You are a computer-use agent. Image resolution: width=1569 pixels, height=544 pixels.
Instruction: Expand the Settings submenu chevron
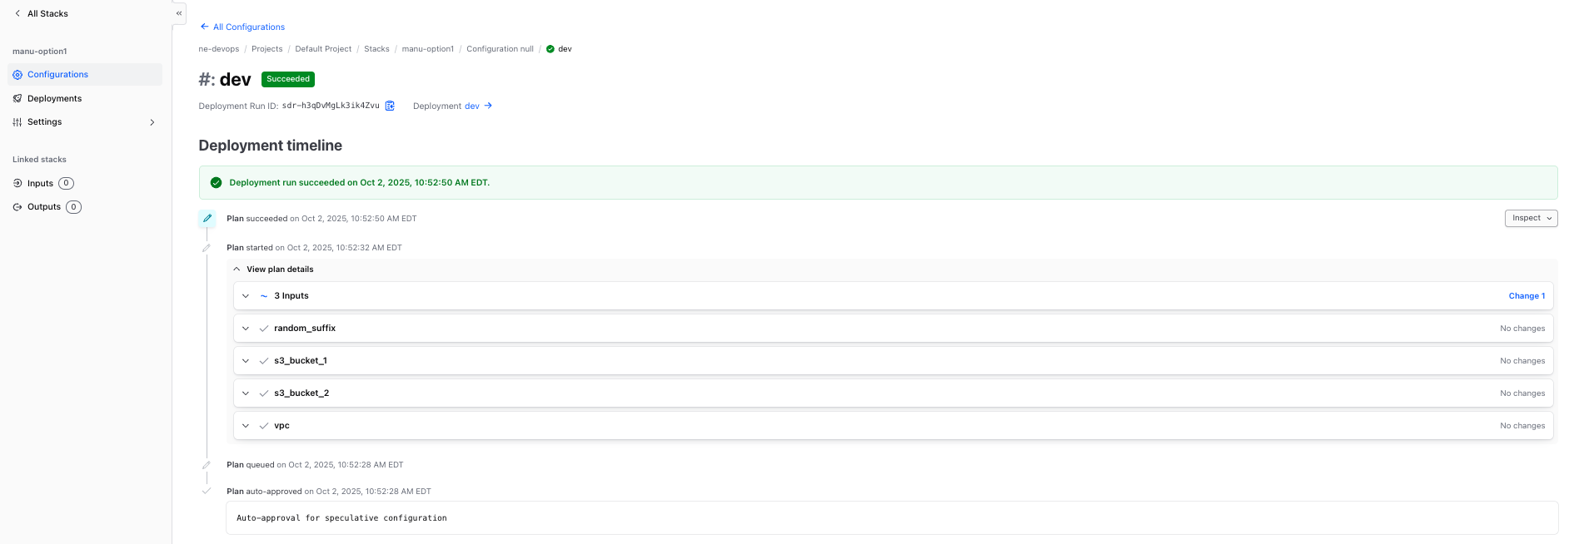152,122
